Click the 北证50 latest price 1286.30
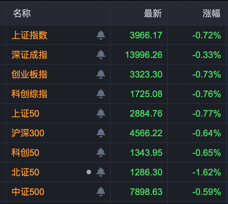 point(146,172)
